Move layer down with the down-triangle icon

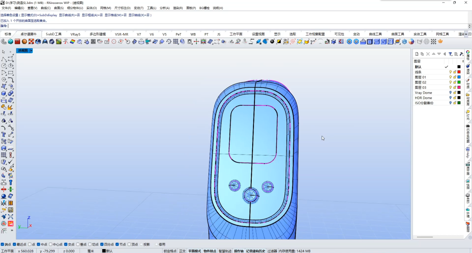coord(439,54)
